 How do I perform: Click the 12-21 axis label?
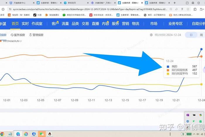[176, 100]
